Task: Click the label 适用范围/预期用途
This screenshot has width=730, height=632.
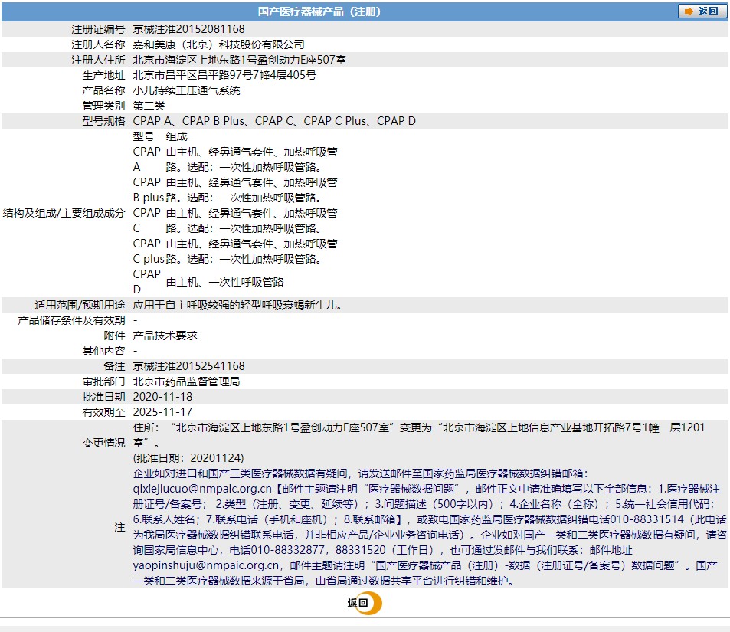Action: (x=80, y=305)
